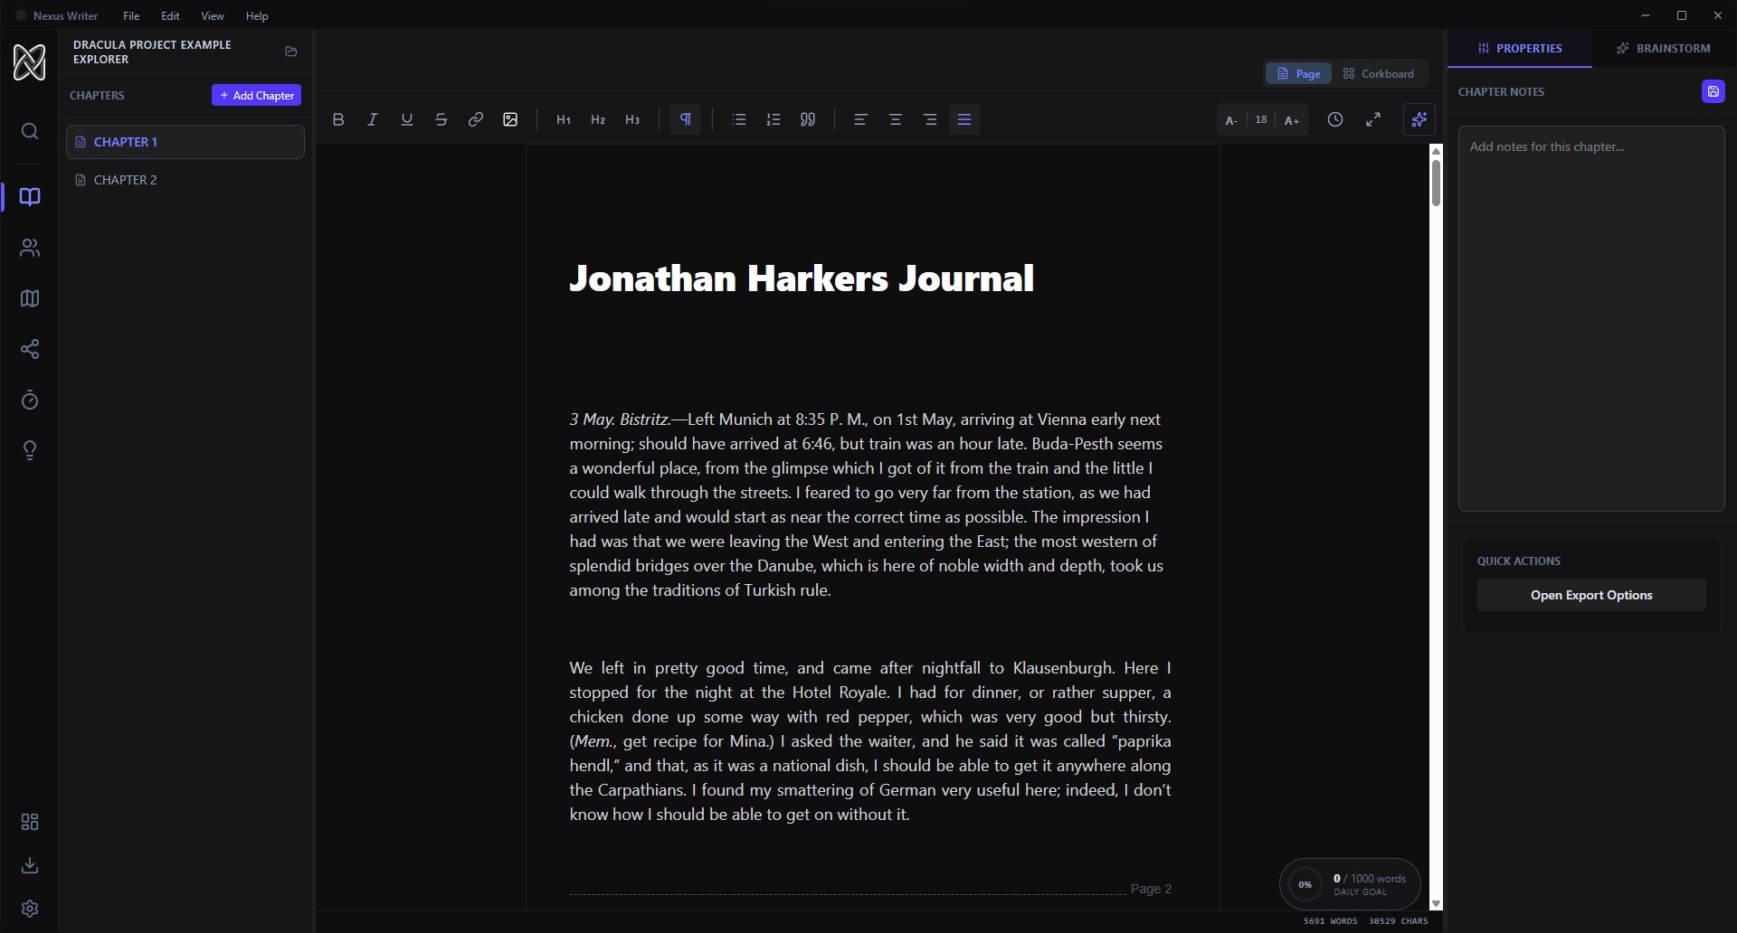Save chapter notes

coord(1713,91)
